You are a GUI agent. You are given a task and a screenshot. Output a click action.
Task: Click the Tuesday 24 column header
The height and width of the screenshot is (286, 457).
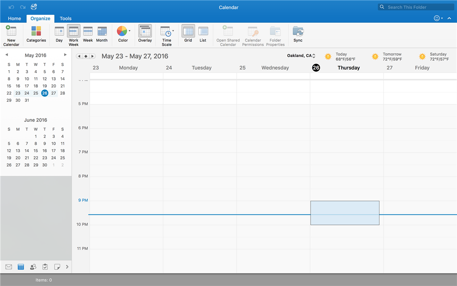(x=200, y=68)
